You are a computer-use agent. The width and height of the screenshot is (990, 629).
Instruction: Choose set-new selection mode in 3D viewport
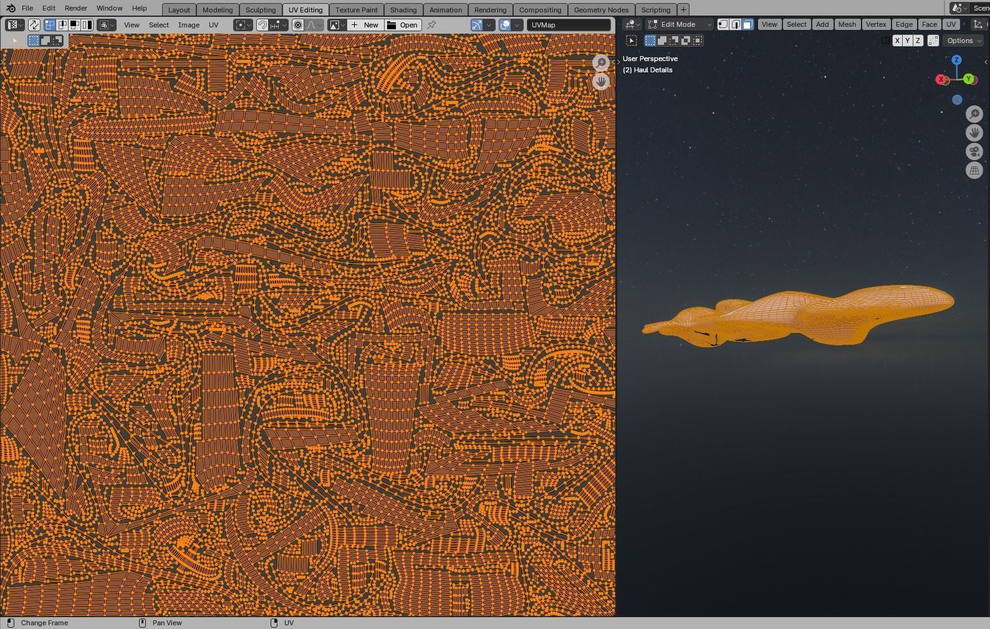[650, 41]
